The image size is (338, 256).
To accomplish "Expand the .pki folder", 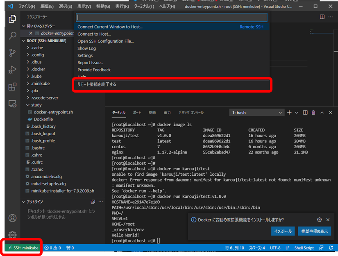I will (27, 91).
